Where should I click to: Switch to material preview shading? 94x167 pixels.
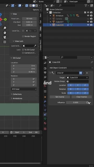click(x=37, y=5)
